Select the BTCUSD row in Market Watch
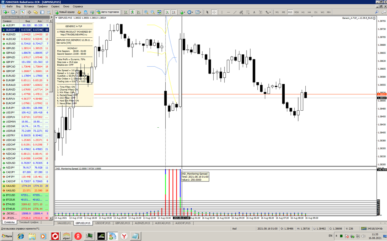The image size is (387, 241). (x=25, y=195)
